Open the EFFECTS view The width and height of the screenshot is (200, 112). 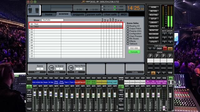[x=153, y=26]
